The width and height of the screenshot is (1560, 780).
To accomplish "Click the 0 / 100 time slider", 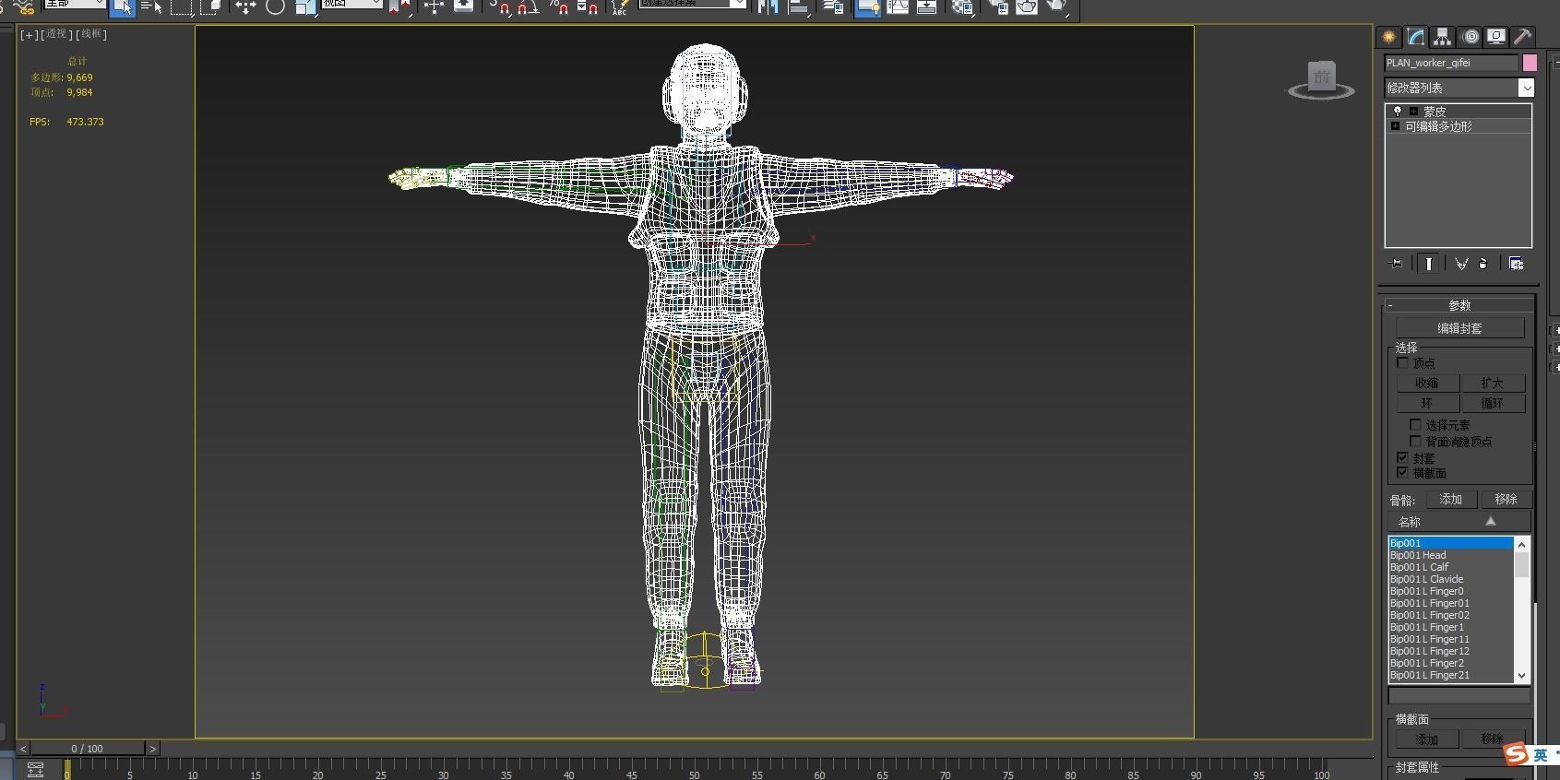I will click(x=88, y=749).
